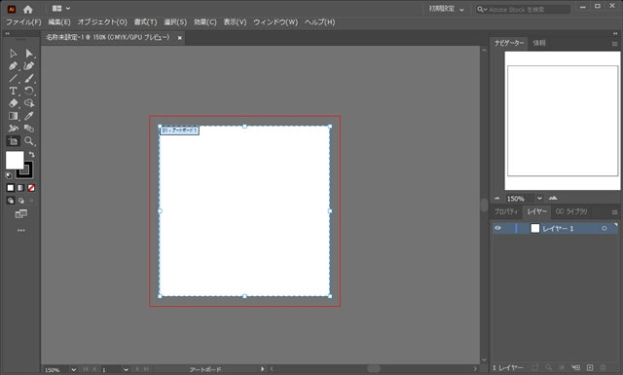623x375 pixels.
Task: Open 編集(E) menu
Action: tap(59, 22)
